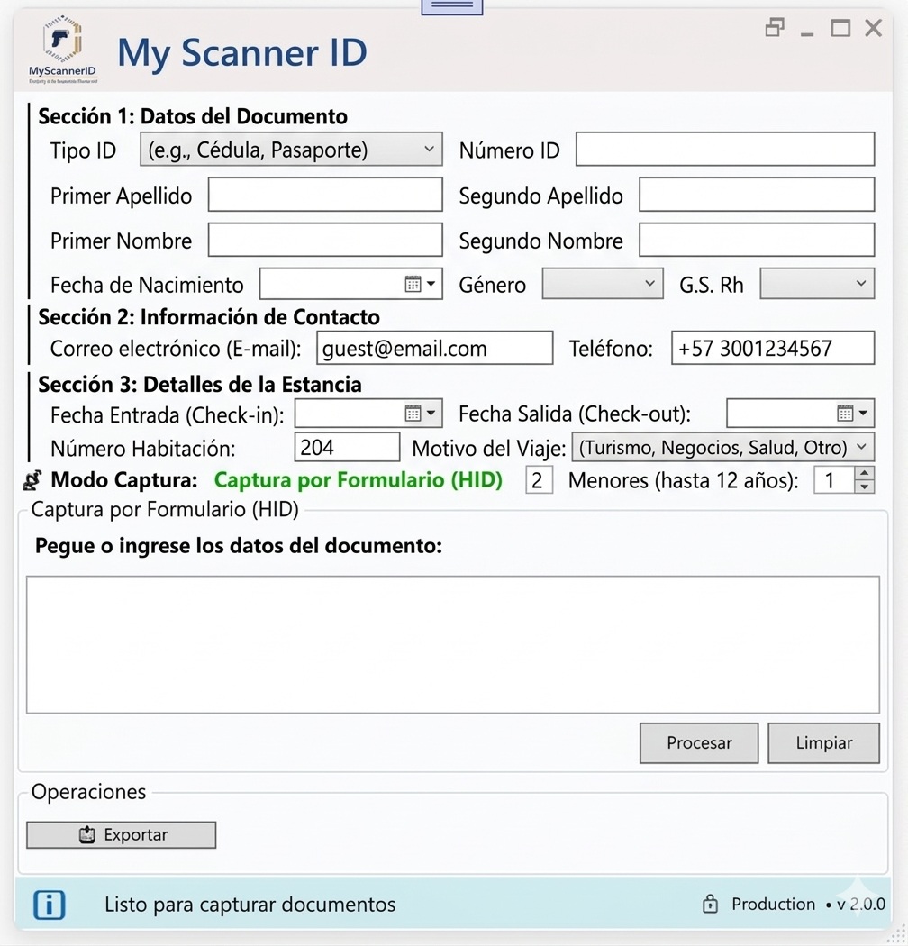Click the document data paste text area
Viewport: 908px width, 946px height.
click(x=452, y=645)
